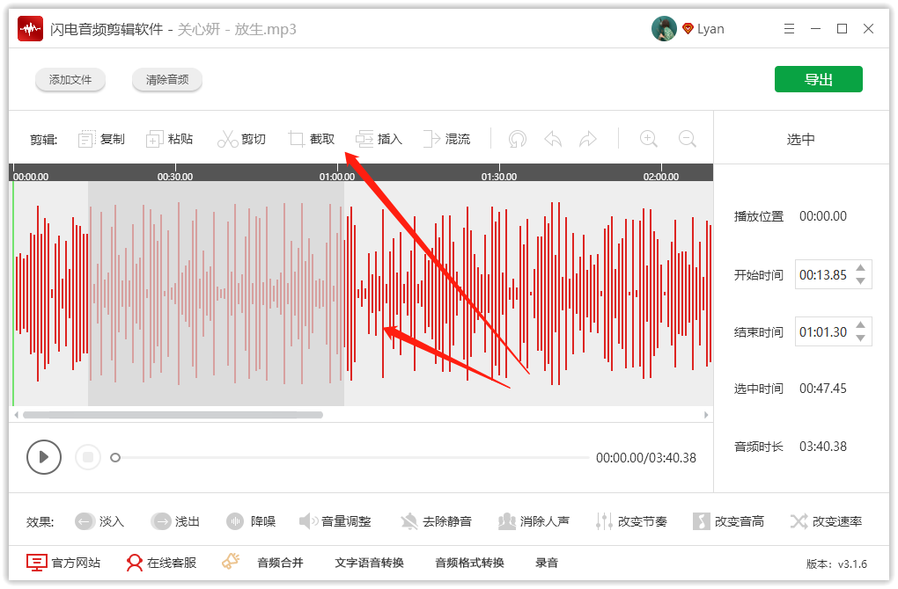Open the hamburger menu

tap(789, 28)
